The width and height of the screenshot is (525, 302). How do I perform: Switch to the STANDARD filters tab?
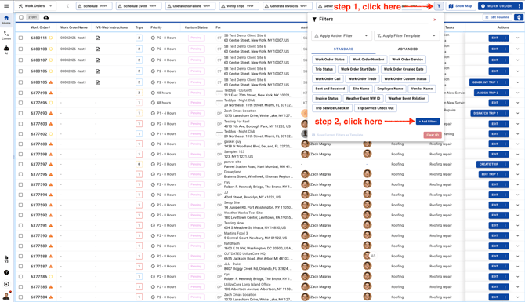[x=343, y=49]
